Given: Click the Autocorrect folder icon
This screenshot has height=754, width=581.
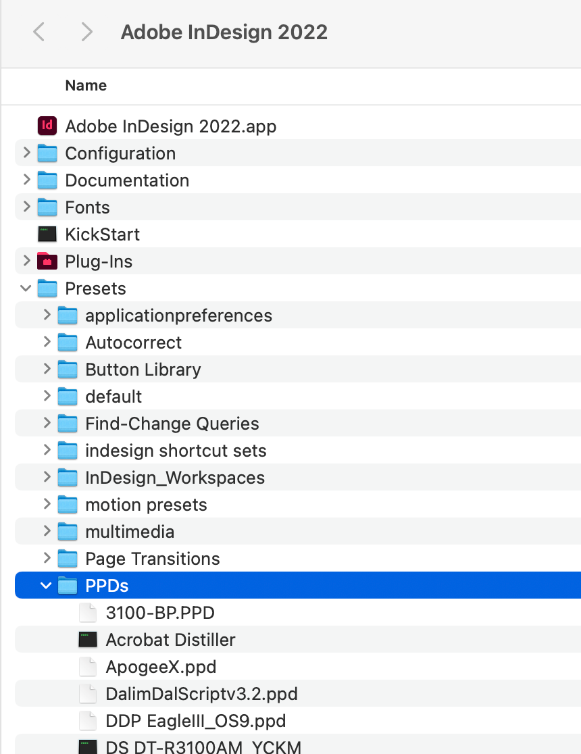Looking at the screenshot, I should tap(68, 343).
